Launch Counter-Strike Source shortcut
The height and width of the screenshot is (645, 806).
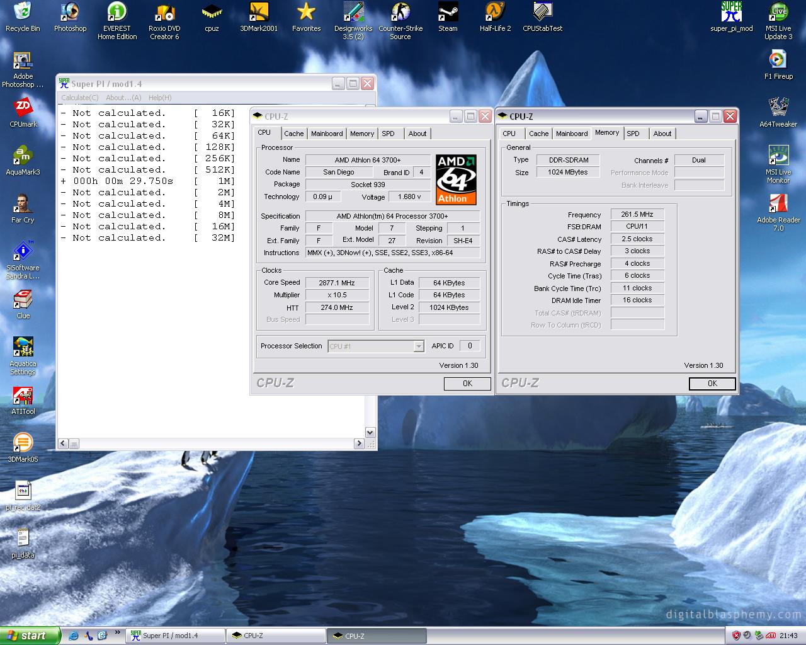(400, 21)
